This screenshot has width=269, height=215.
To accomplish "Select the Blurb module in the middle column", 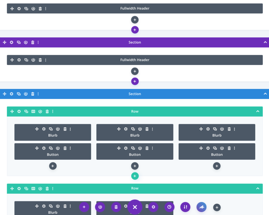I will point(135,135).
